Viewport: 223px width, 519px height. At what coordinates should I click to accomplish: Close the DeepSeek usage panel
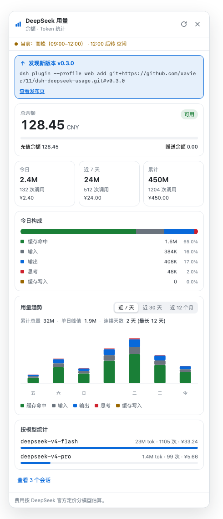[x=198, y=24]
